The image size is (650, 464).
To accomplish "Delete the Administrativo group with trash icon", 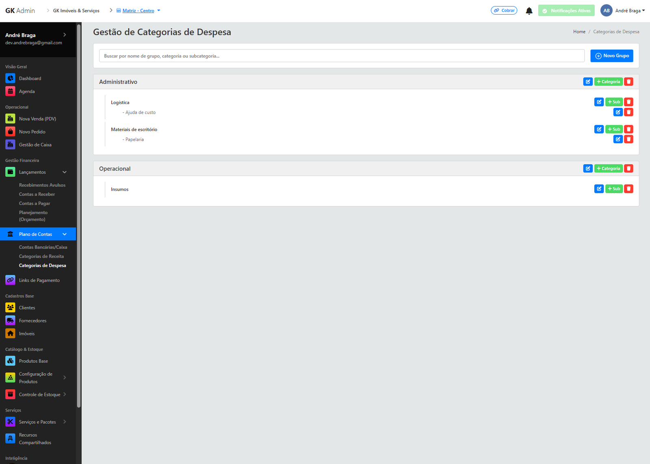I will tap(628, 82).
